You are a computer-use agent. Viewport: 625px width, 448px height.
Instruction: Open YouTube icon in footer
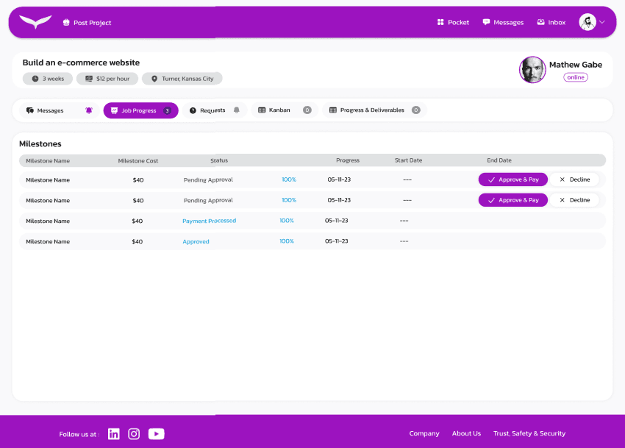[156, 434]
